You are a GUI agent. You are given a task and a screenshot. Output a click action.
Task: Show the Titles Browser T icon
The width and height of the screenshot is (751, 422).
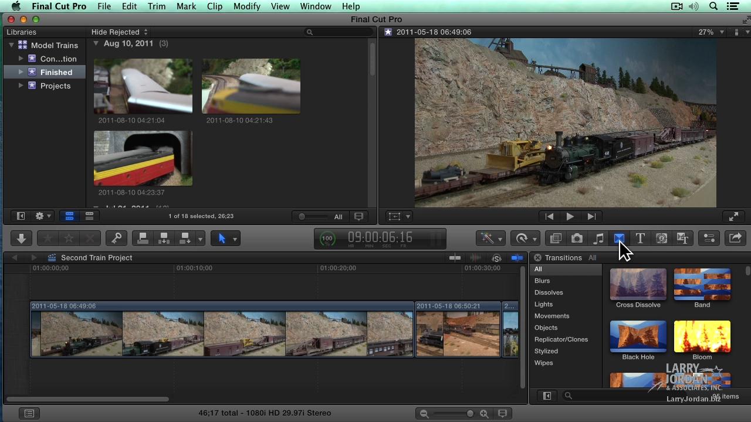point(640,239)
